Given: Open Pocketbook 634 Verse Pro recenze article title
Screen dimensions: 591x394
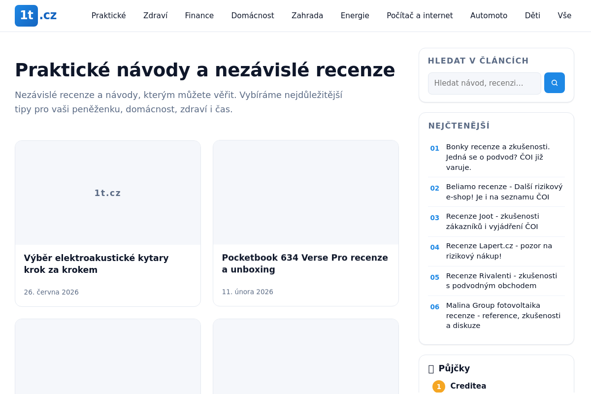Looking at the screenshot, I should [x=305, y=263].
